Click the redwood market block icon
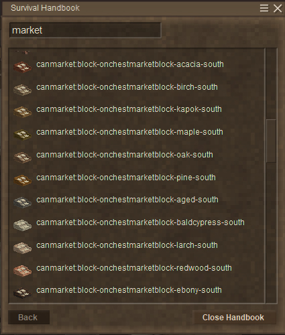The width and height of the screenshot is (285, 335). point(22,271)
